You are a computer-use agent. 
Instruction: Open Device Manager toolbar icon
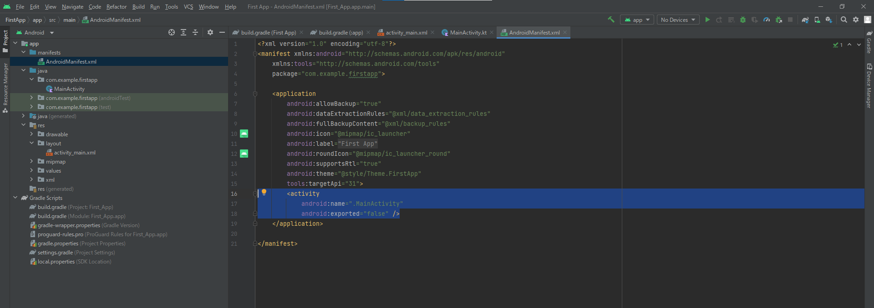point(817,20)
